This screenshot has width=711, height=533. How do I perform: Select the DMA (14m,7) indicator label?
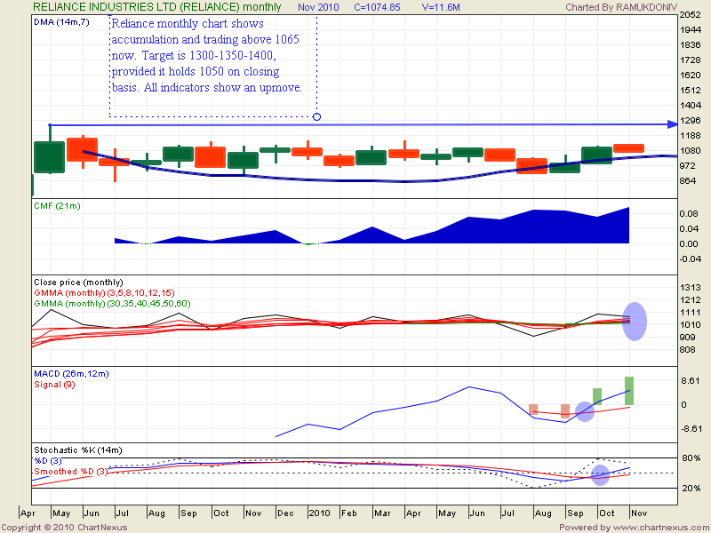coord(61,21)
